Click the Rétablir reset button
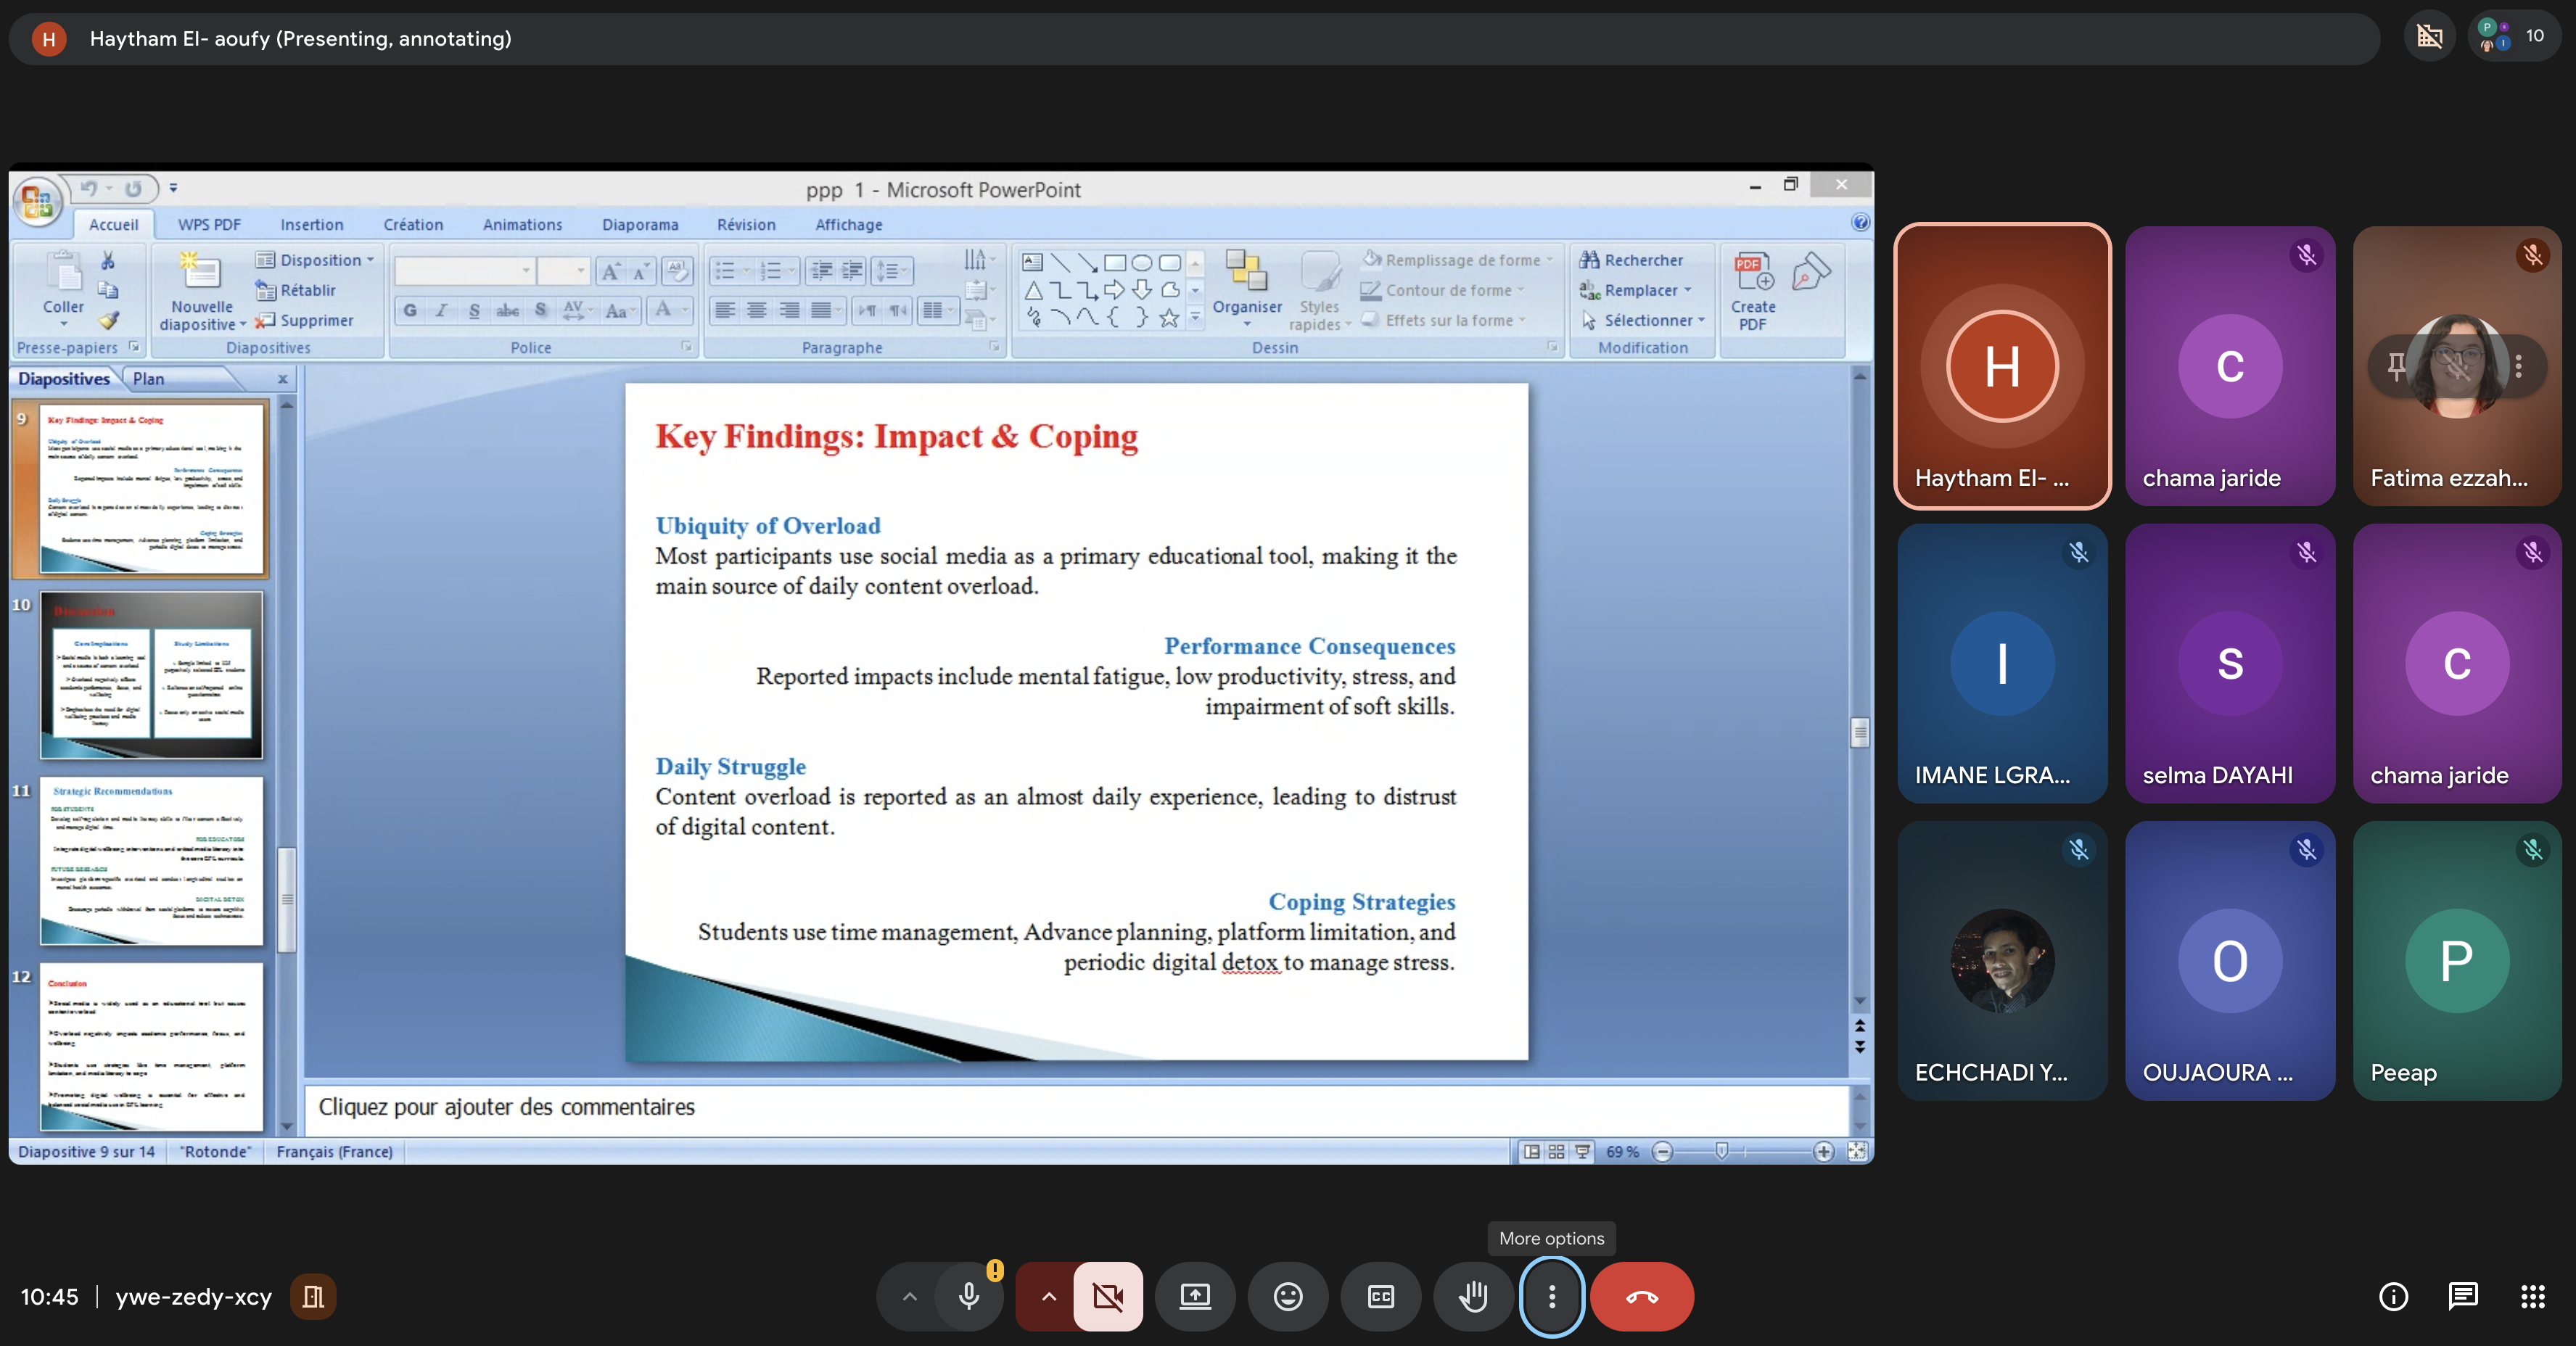 point(296,290)
